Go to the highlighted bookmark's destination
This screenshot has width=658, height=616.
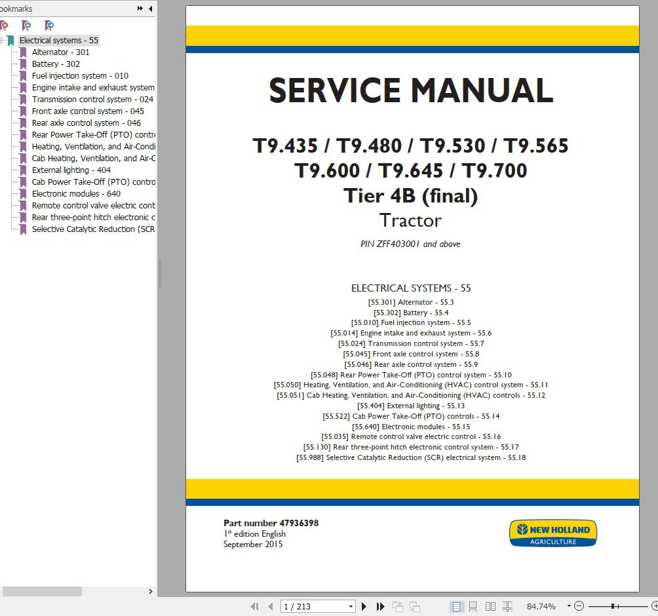click(x=48, y=25)
